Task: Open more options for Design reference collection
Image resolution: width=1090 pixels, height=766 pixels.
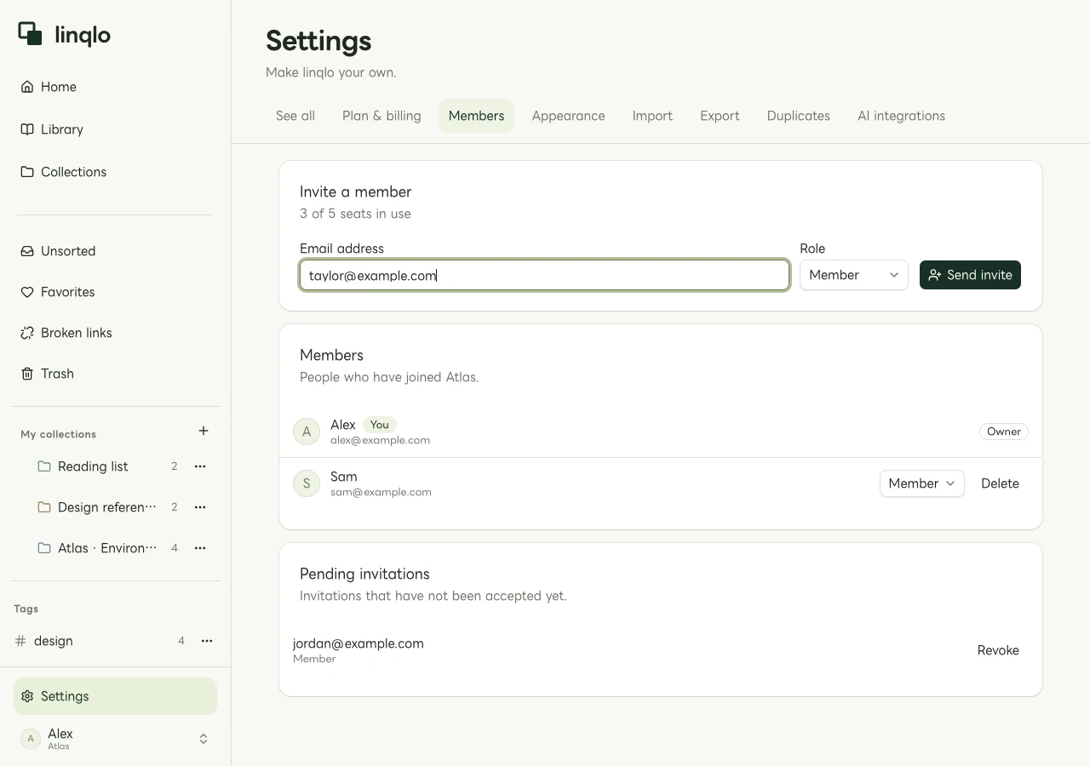Action: (x=200, y=507)
